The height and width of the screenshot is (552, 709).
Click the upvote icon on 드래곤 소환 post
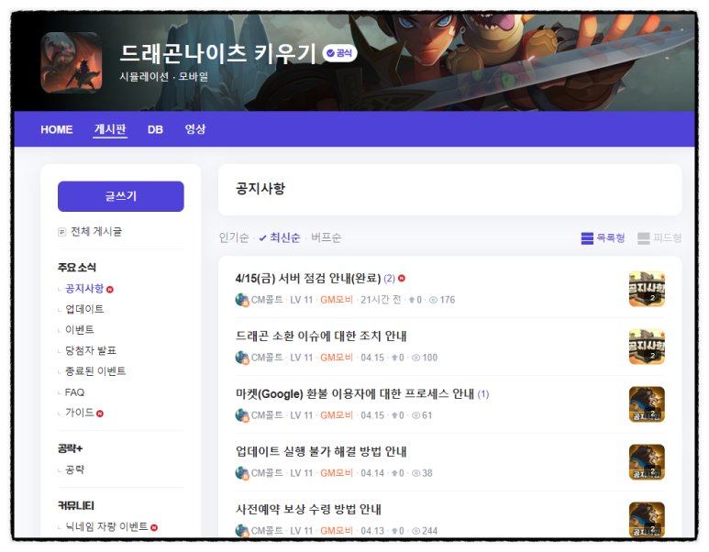click(x=394, y=358)
